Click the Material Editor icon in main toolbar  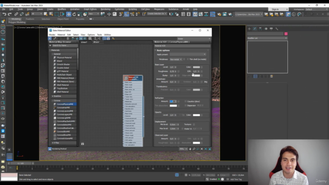(x=212, y=14)
